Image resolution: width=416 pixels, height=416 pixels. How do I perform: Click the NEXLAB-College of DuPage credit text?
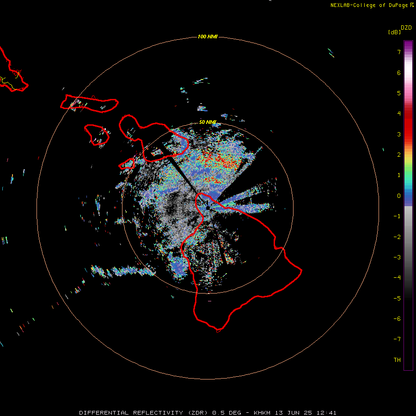click(x=372, y=5)
